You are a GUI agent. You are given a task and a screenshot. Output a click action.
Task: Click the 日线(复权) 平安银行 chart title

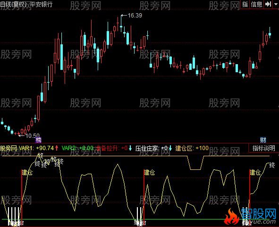click(x=26, y=4)
